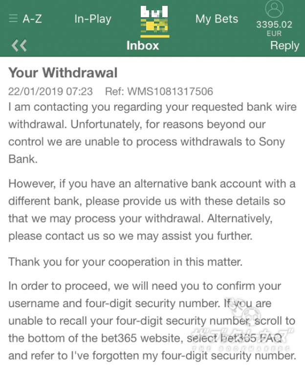The image size is (305, 365).
Task: Tap the 3395.02 EUR balance
Action: click(x=274, y=28)
